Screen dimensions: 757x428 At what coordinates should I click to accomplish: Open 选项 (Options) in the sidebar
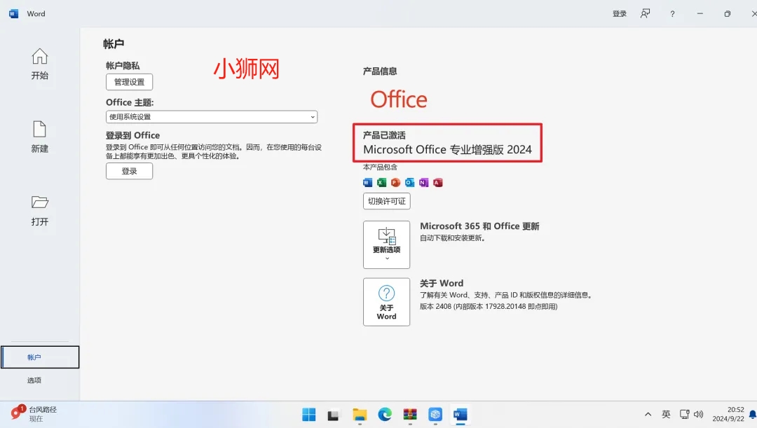(34, 380)
